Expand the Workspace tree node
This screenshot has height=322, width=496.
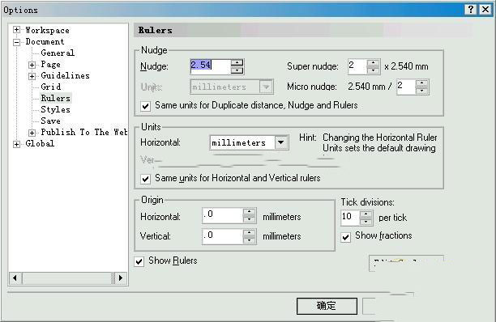click(16, 30)
